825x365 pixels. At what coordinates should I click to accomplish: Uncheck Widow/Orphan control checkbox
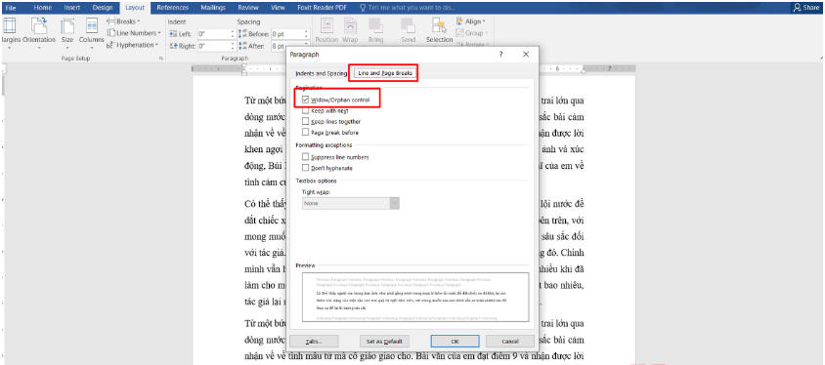coord(306,100)
